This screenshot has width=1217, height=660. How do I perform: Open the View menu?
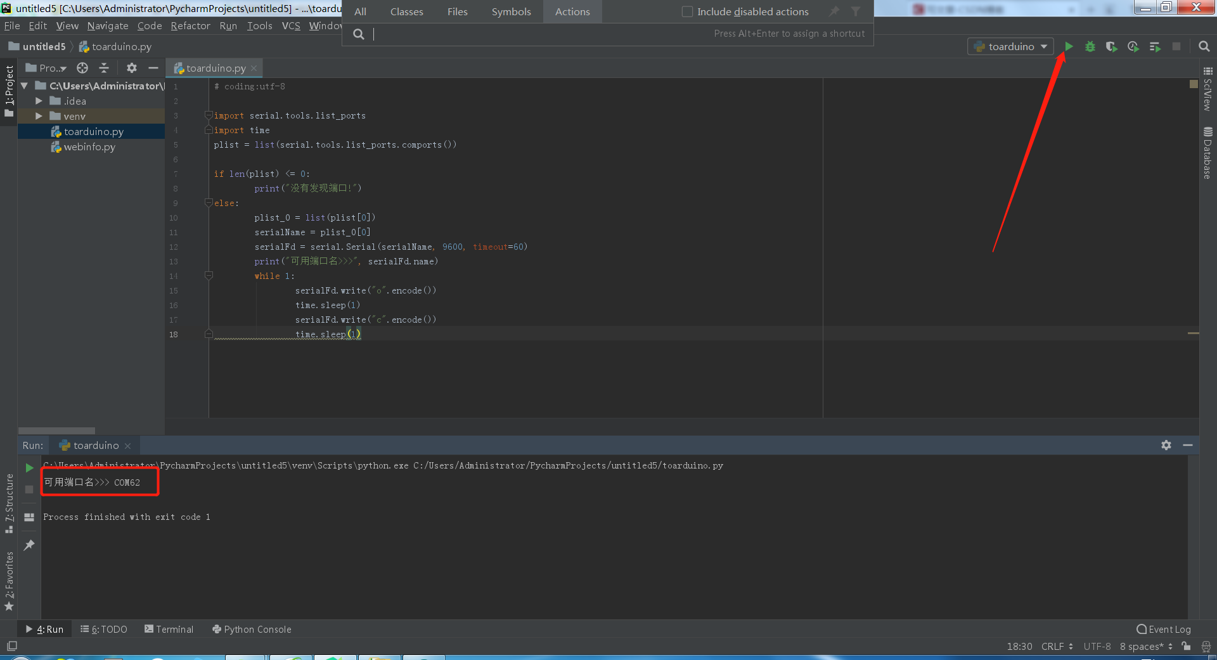pos(67,25)
